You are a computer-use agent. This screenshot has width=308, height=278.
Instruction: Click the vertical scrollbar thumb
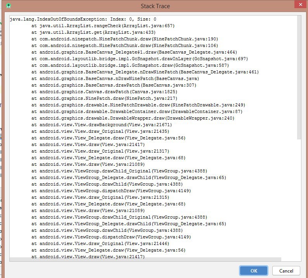tap(299, 78)
